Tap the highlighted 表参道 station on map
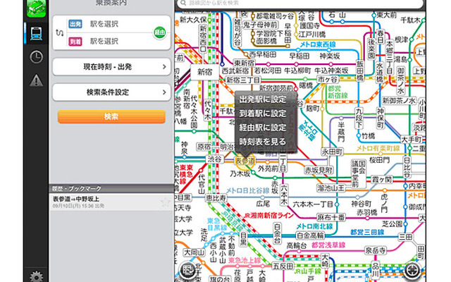The image size is (451, 282). point(245,161)
